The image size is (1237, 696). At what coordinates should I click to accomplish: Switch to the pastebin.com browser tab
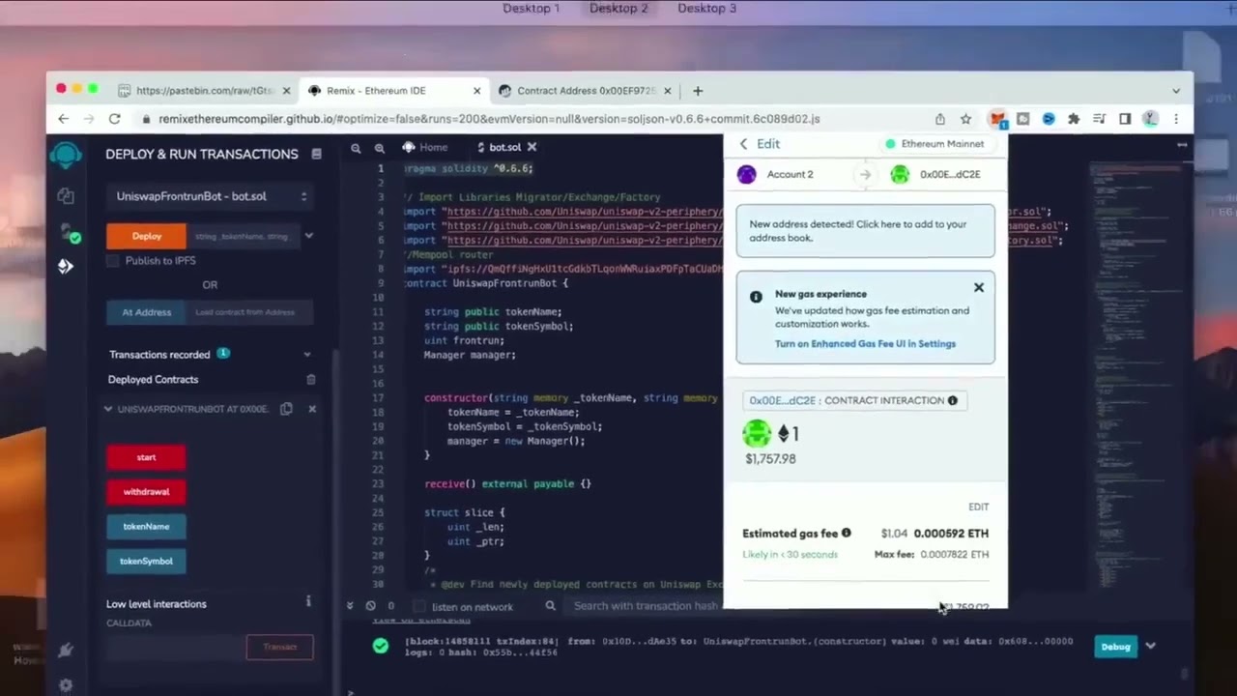pos(204,91)
